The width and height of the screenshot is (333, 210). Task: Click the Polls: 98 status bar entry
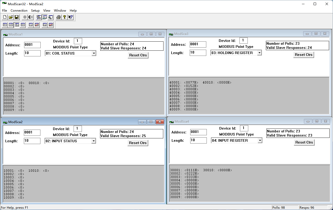pyautogui.click(x=285, y=207)
